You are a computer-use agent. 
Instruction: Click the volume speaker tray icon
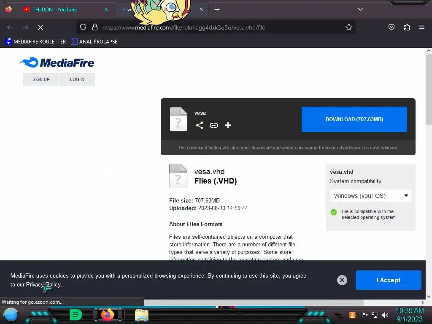pyautogui.click(x=385, y=315)
